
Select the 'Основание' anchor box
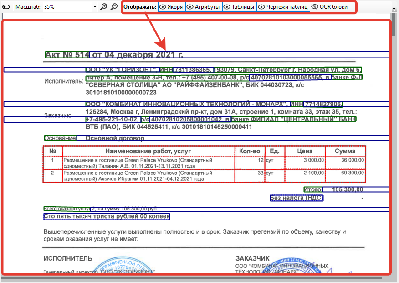click(60, 138)
